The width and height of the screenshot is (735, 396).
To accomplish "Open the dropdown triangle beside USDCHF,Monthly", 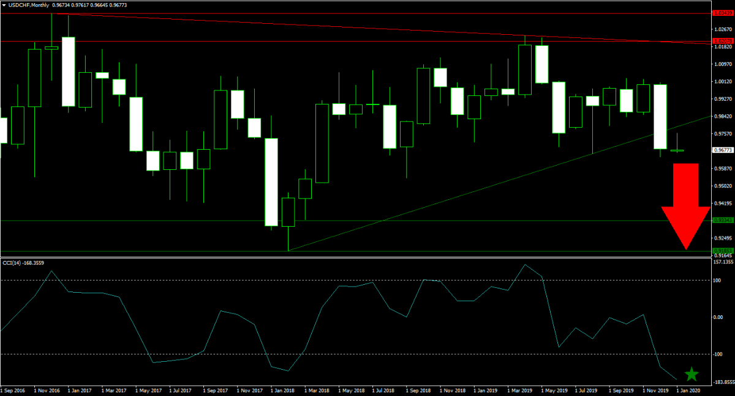I will click(x=4, y=5).
